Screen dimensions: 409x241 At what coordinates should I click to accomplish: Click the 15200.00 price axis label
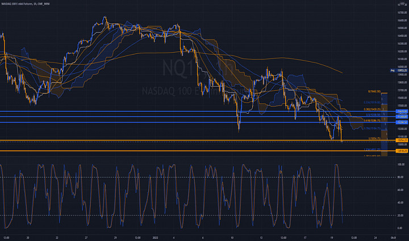click(402, 129)
